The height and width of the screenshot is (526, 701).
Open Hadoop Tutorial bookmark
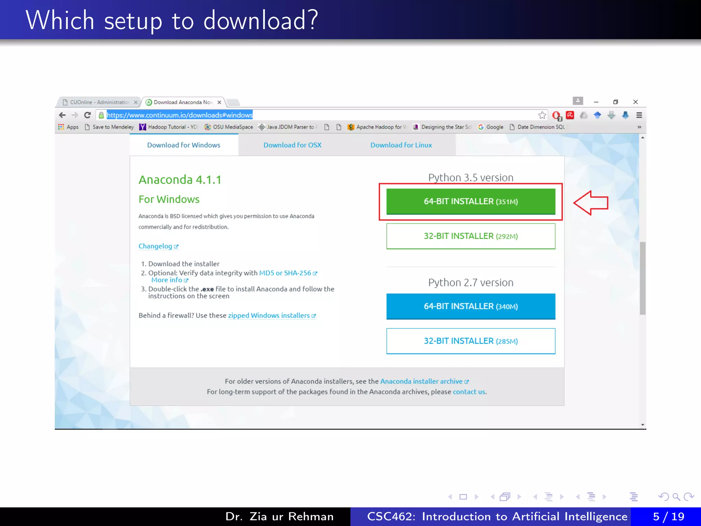[x=168, y=127]
